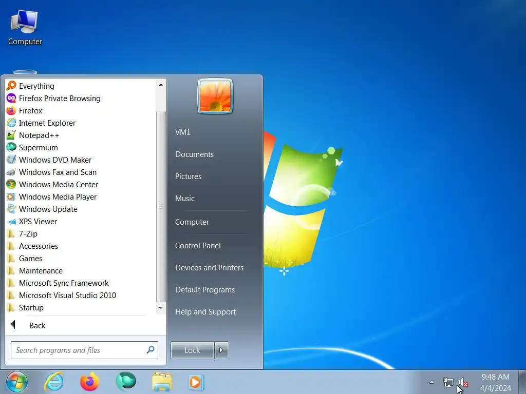Click the Show desktop button
This screenshot has height=394, width=526.
tap(522, 382)
